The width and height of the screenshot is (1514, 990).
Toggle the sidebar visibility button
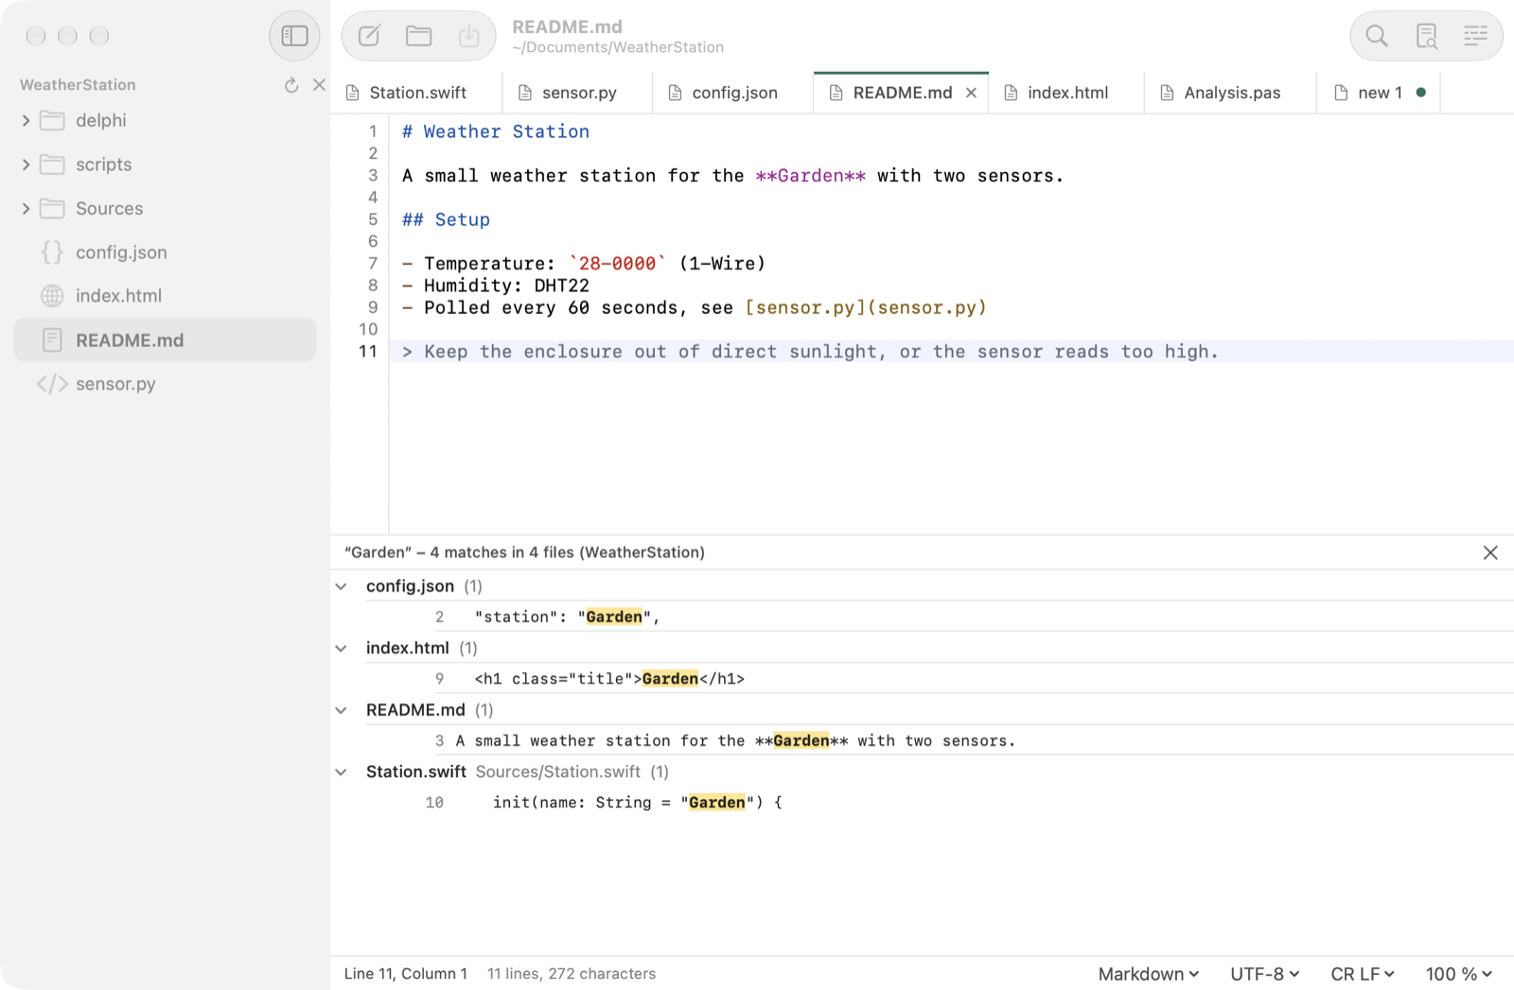pyautogui.click(x=294, y=36)
